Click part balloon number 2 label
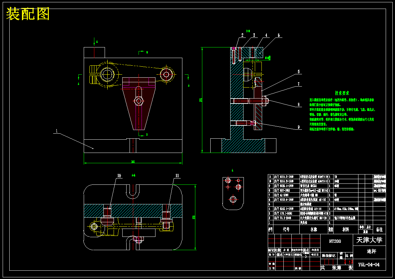The width and height of the screenshot is (395, 279). pyautogui.click(x=242, y=35)
